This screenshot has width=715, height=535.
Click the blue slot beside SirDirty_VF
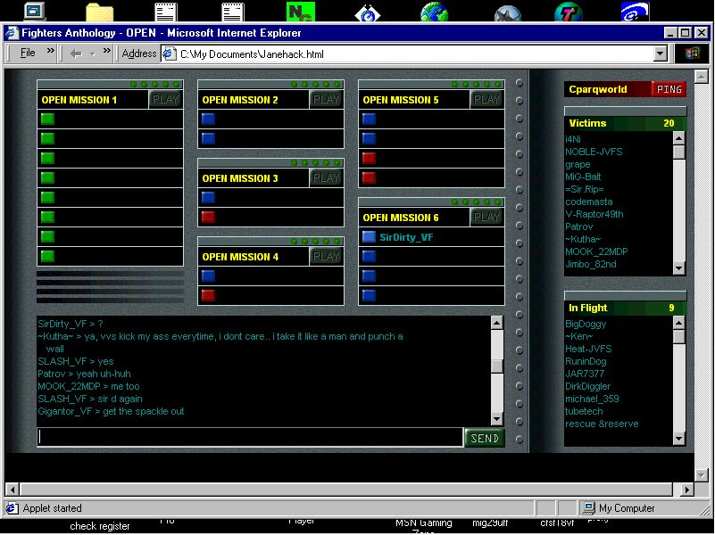[x=369, y=237]
